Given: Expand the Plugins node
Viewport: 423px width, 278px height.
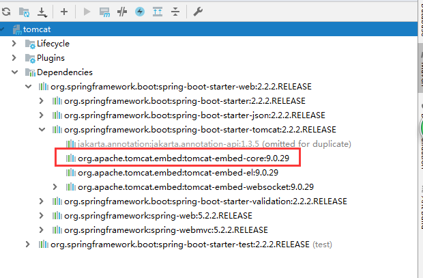Looking at the screenshot, I should 14,57.
